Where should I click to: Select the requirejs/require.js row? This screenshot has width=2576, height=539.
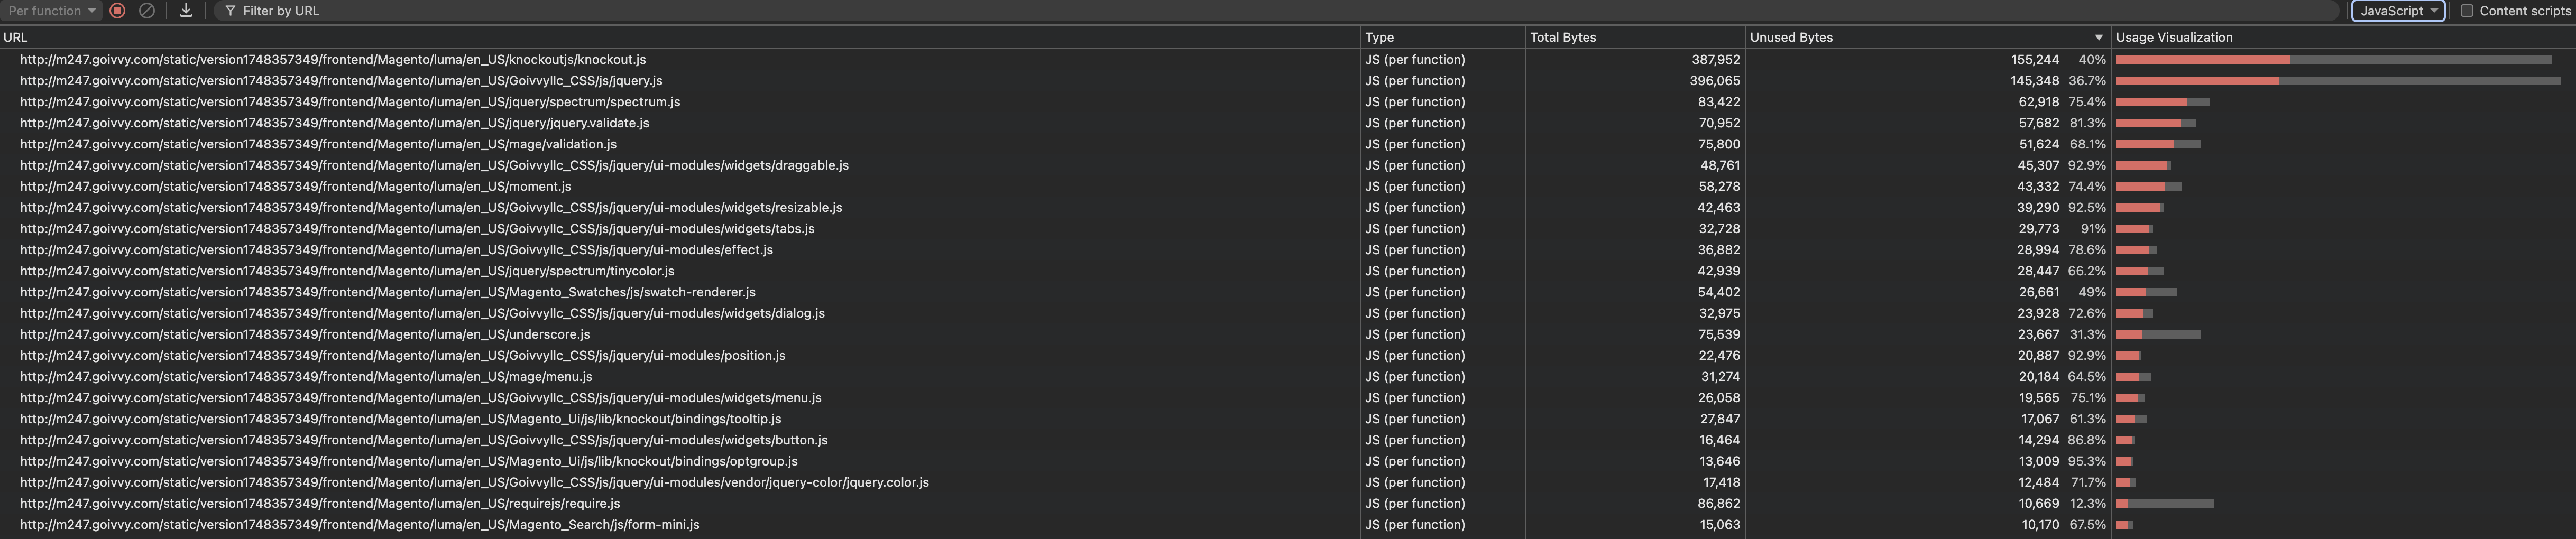[x=319, y=504]
